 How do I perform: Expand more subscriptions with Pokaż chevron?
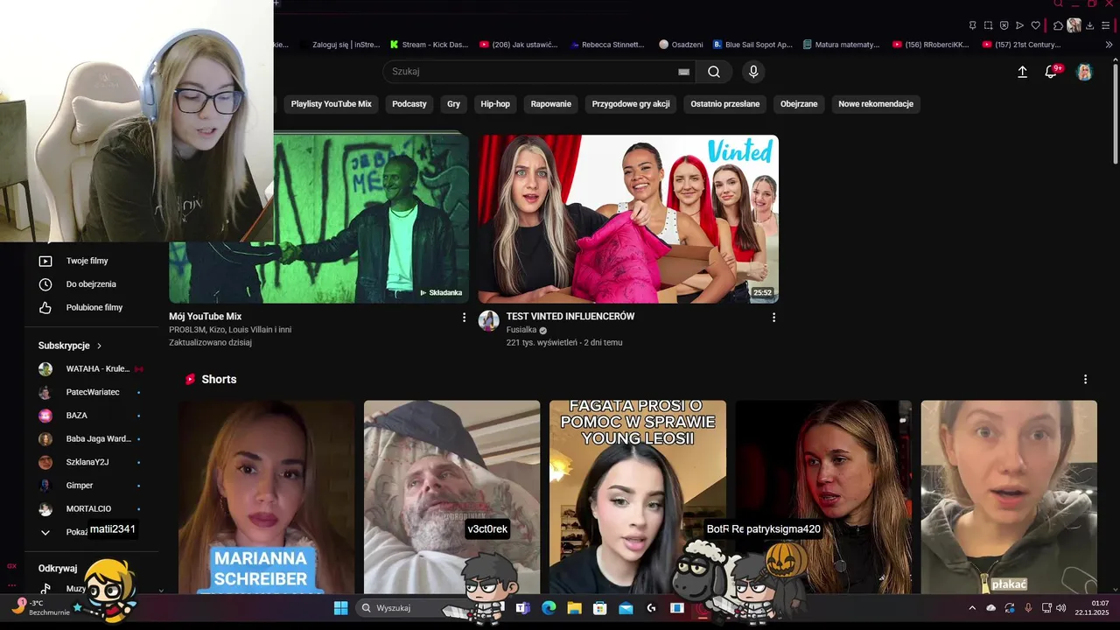[x=45, y=532]
